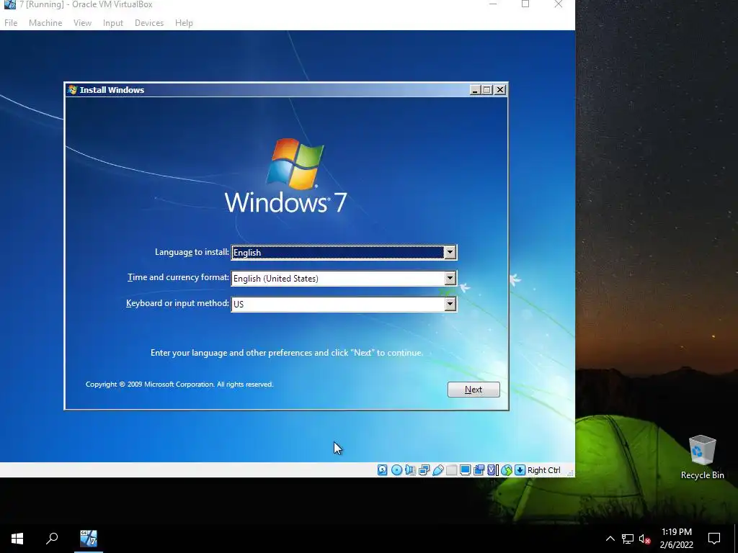738x553 pixels.
Task: Show hidden system tray icons
Action: click(x=610, y=539)
